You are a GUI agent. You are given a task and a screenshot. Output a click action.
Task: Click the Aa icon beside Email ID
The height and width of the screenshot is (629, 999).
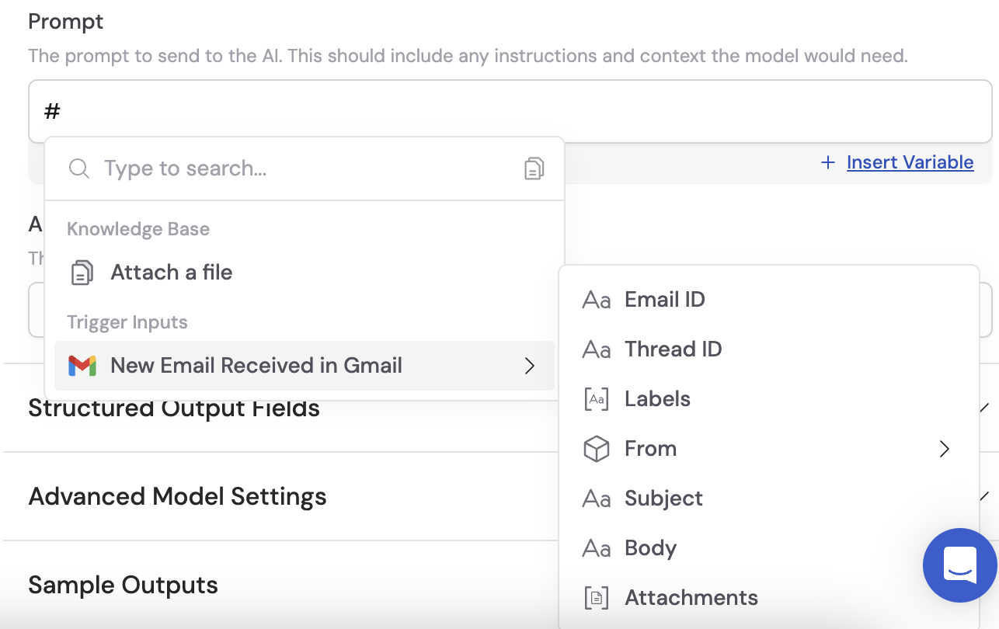coord(596,299)
